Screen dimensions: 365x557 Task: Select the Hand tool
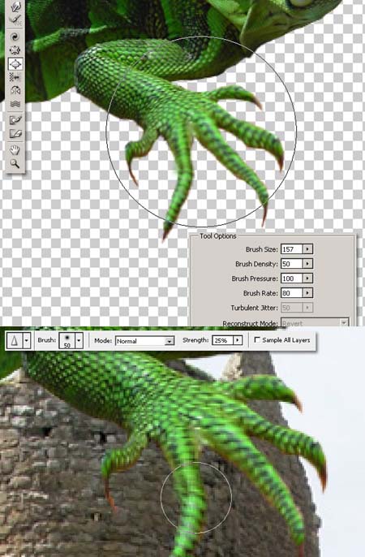point(15,149)
